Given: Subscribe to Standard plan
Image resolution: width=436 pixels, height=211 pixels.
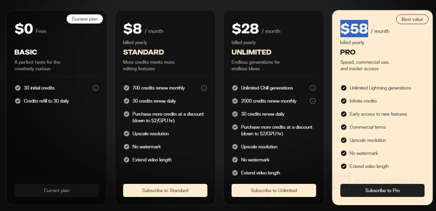Looking at the screenshot, I should (x=165, y=191).
